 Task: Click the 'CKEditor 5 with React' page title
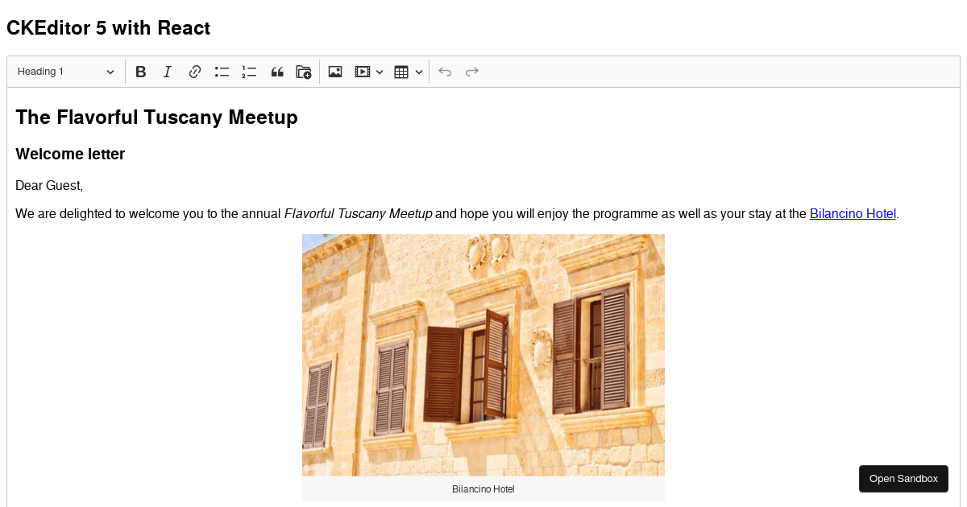pyautogui.click(x=108, y=28)
